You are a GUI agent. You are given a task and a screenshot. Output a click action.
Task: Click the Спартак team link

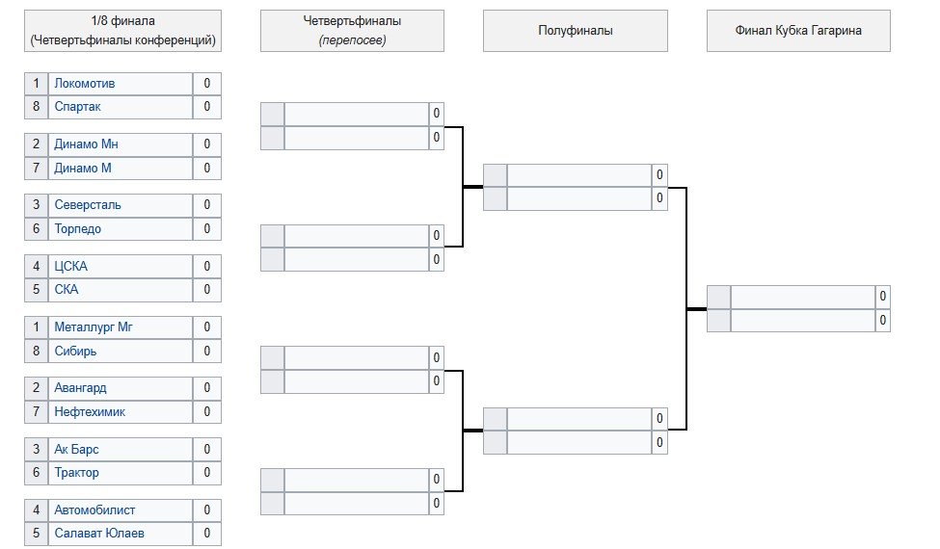[x=78, y=107]
